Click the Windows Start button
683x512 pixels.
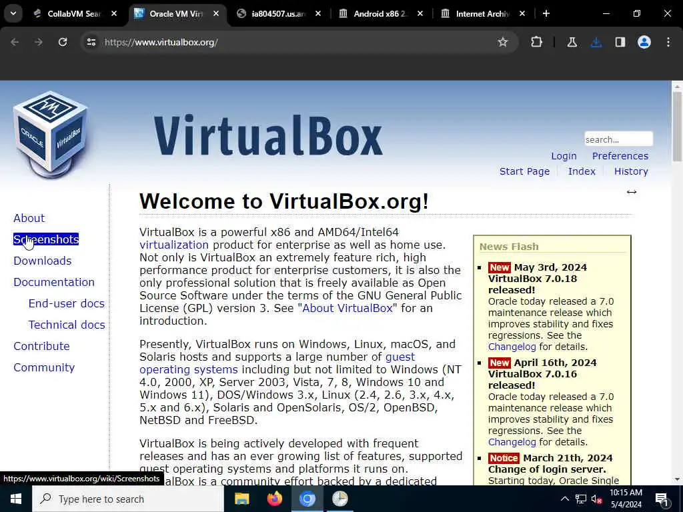tap(16, 499)
